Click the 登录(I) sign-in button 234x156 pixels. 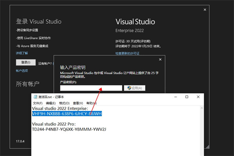click(26, 62)
